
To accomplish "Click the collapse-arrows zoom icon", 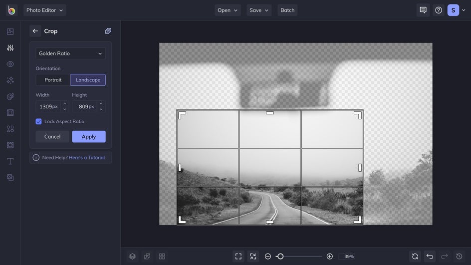I will 253,257.
